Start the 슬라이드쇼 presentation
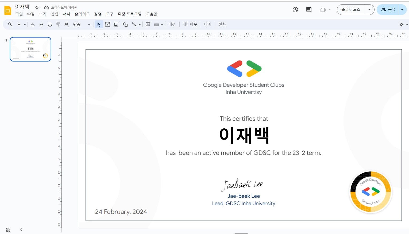This screenshot has height=234, width=409. [x=351, y=10]
